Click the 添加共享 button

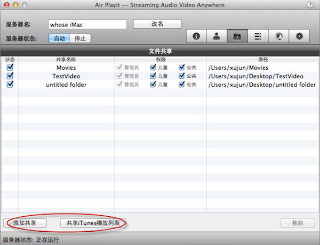(25, 223)
